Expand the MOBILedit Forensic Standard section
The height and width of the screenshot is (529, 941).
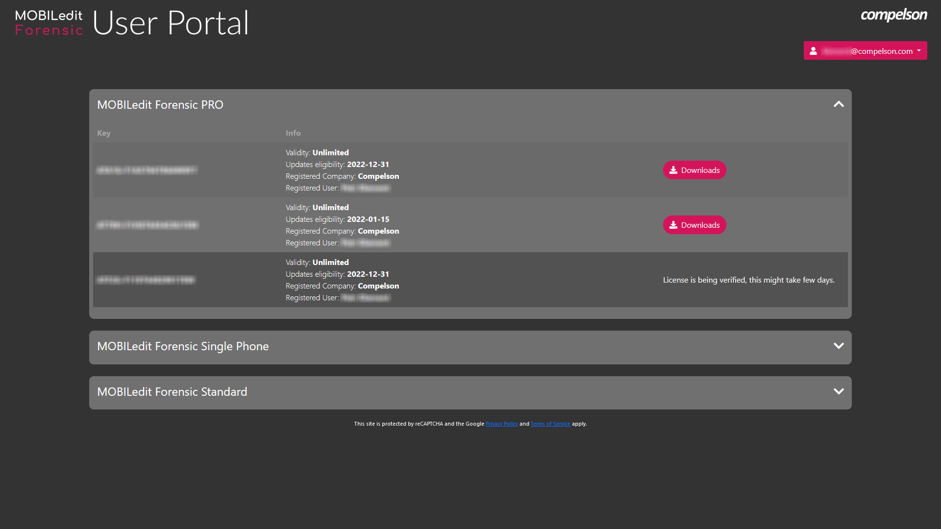839,392
